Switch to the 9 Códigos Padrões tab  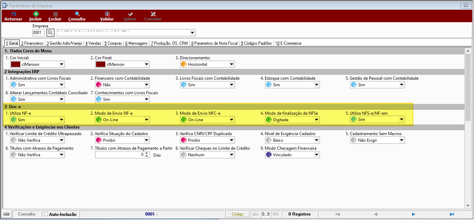point(256,43)
